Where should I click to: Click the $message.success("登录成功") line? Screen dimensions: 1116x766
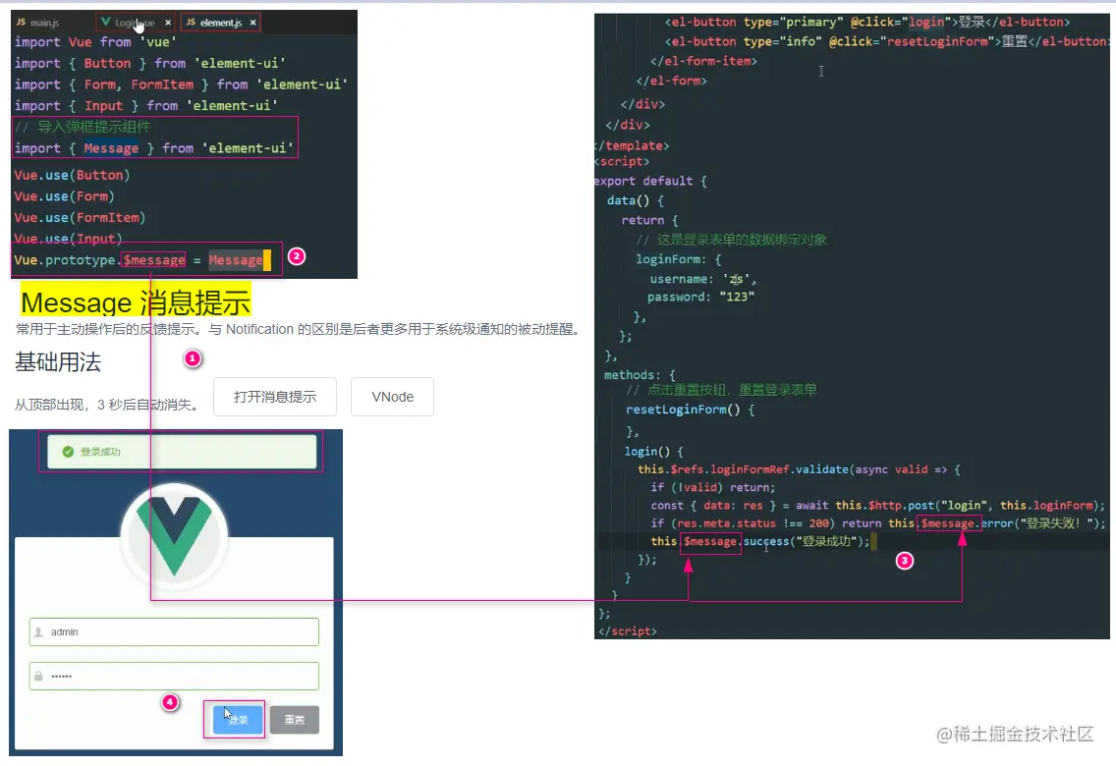coord(760,541)
